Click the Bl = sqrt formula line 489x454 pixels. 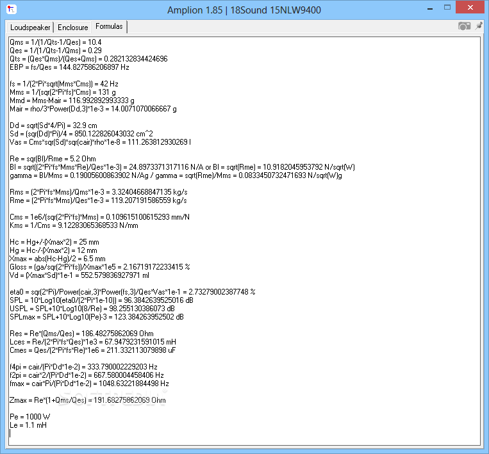[x=182, y=167]
